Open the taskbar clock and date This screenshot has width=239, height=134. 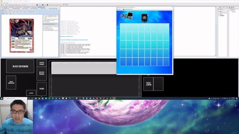[x=233, y=98]
